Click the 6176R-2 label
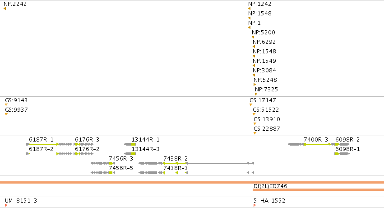This screenshot has height=208, width=384. coord(87,149)
